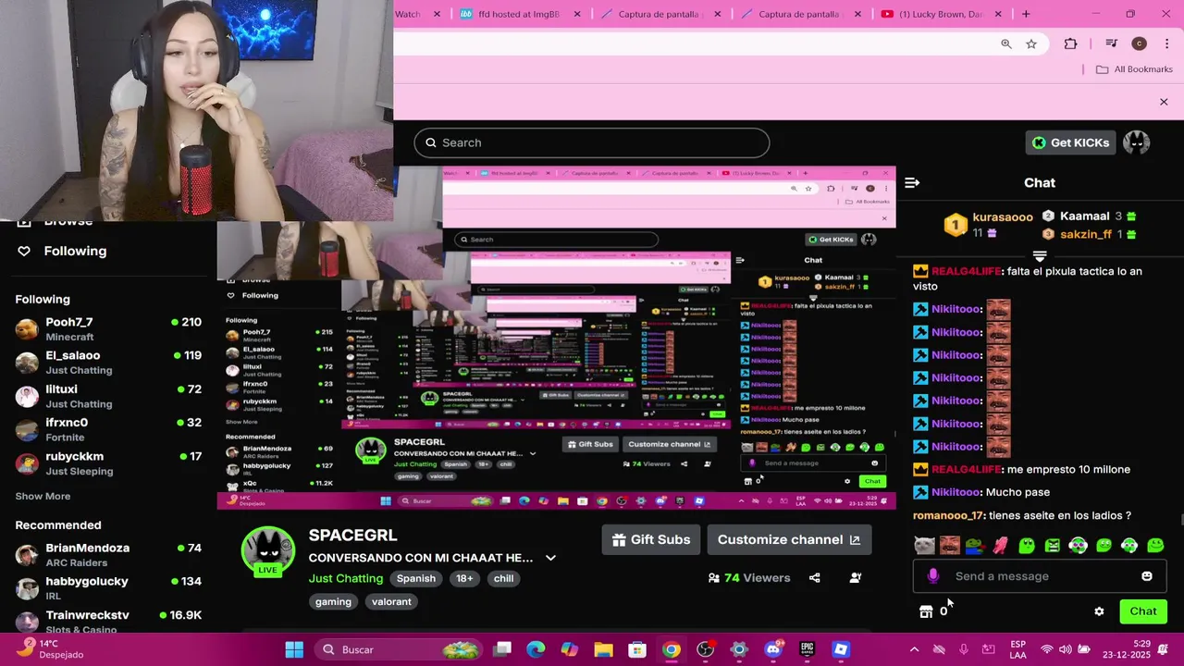Open Trainwreckstv in Recommended list

[x=108, y=621]
